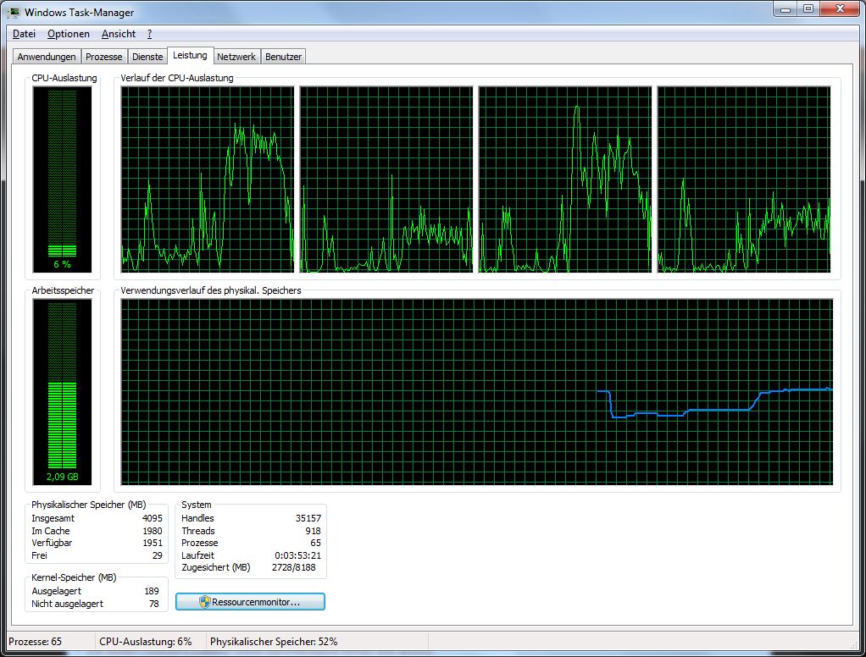Click the physical memory usage history graph
This screenshot has width=866, height=657.
point(476,392)
